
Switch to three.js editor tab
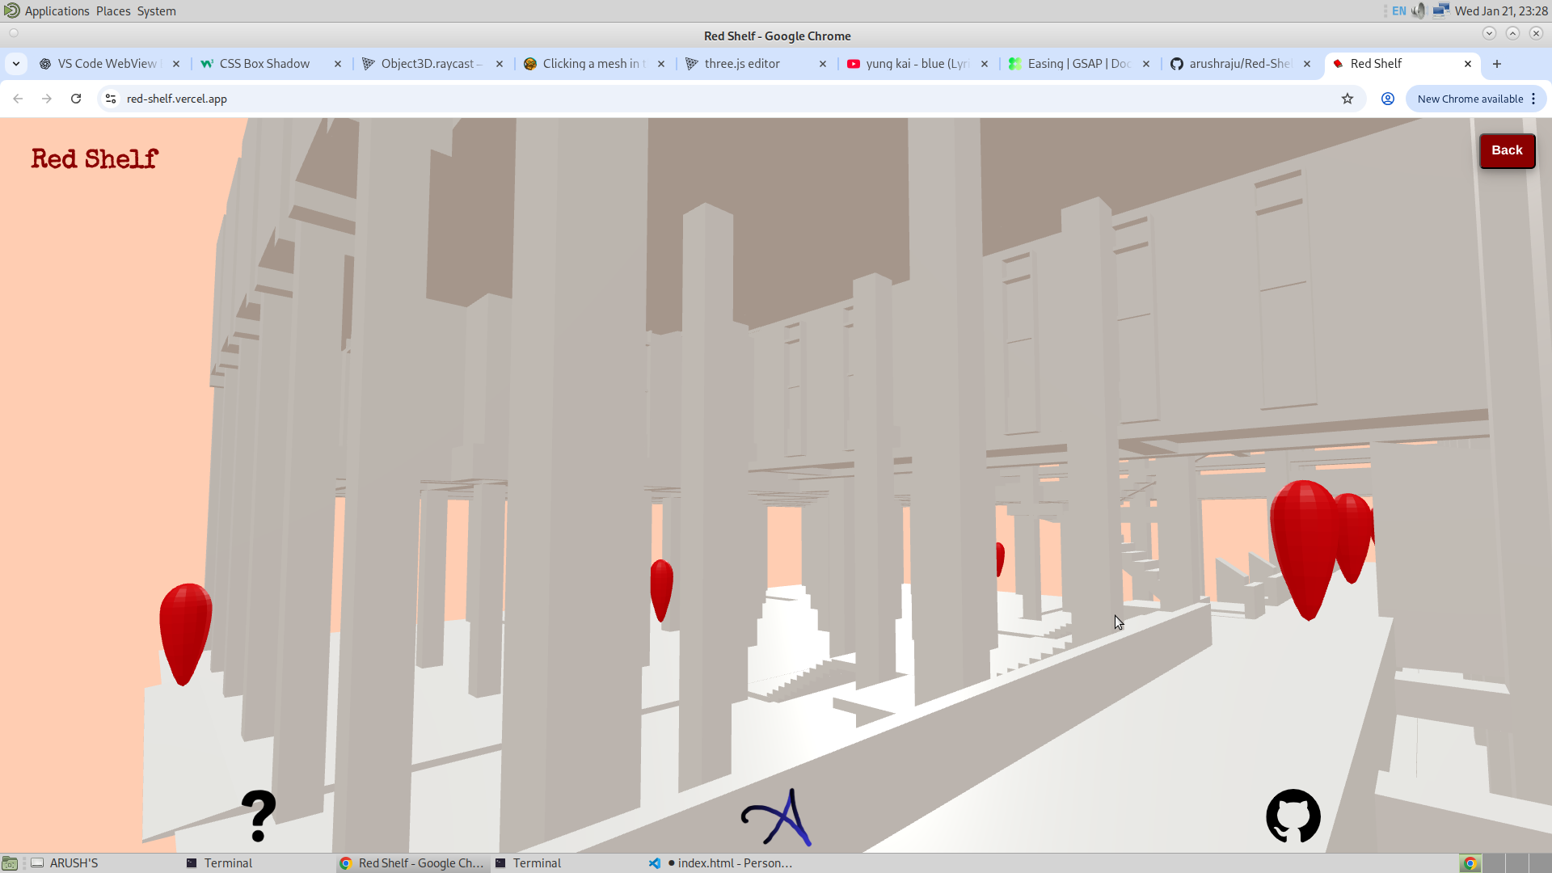[741, 64]
